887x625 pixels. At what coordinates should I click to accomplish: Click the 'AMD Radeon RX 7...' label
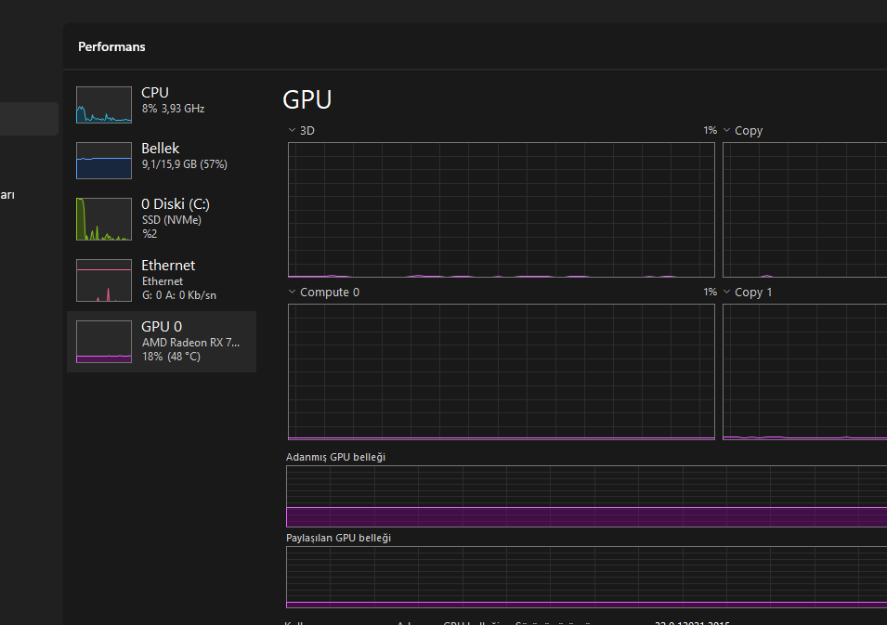pyautogui.click(x=190, y=343)
